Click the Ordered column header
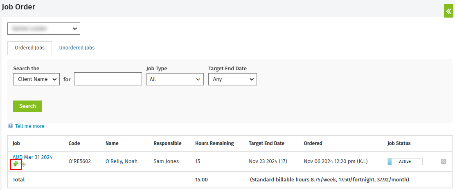 [x=313, y=143]
